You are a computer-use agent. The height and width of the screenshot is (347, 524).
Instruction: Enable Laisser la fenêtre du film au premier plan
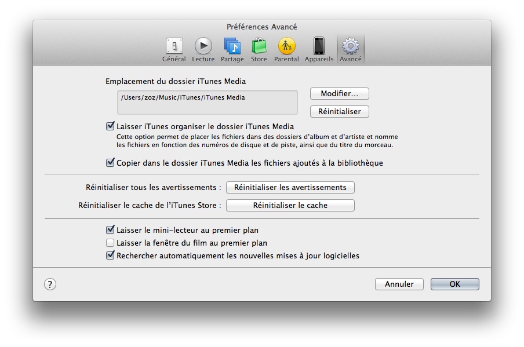(110, 243)
